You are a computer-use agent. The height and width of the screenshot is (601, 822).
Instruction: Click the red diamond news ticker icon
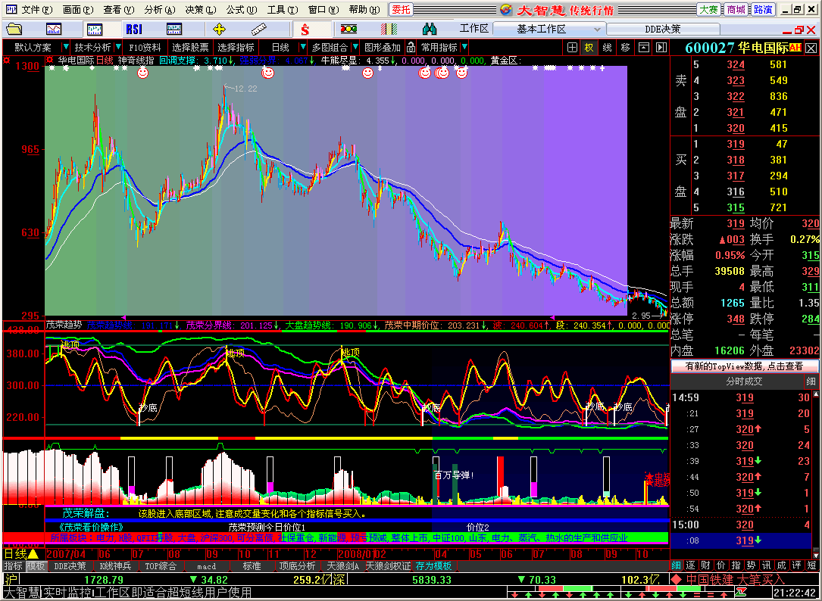tap(677, 579)
